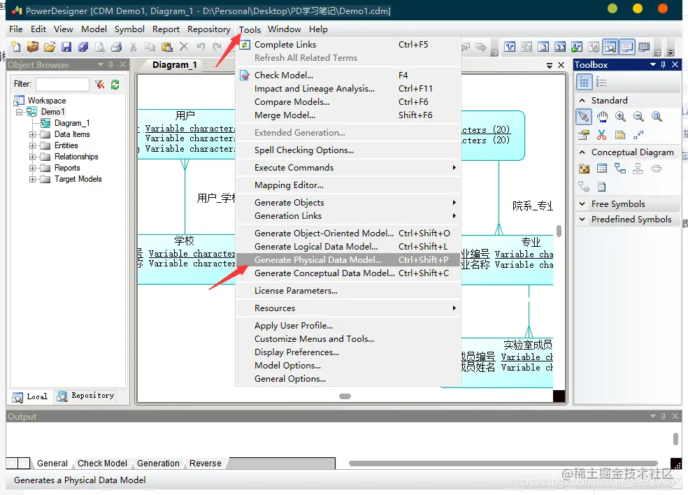Select the Open Diagram zoom tool
688x495 pixels.
[x=657, y=117]
